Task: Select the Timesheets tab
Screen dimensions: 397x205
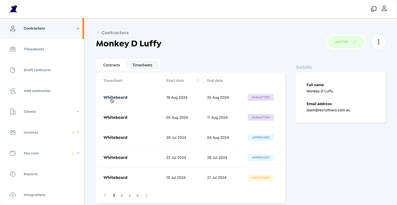Action: (142, 65)
